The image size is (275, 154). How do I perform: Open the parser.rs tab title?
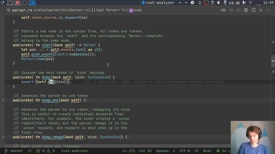[x=22, y=10]
